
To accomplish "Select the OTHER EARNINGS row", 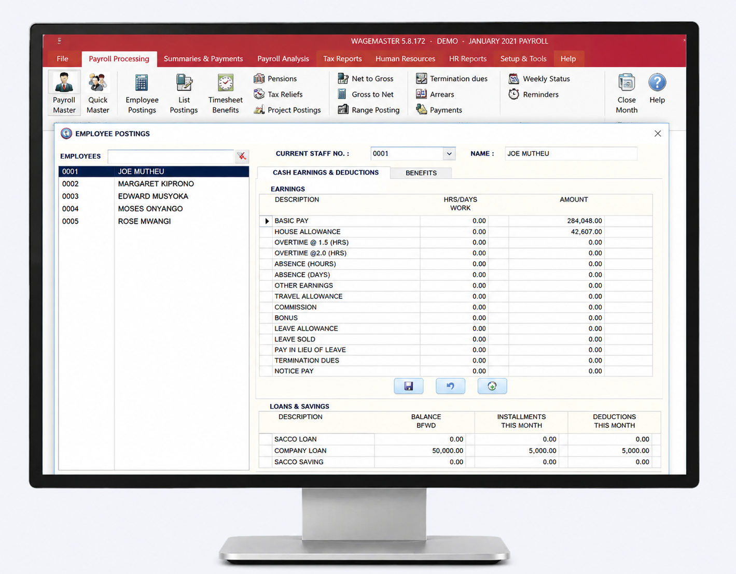I will [455, 285].
